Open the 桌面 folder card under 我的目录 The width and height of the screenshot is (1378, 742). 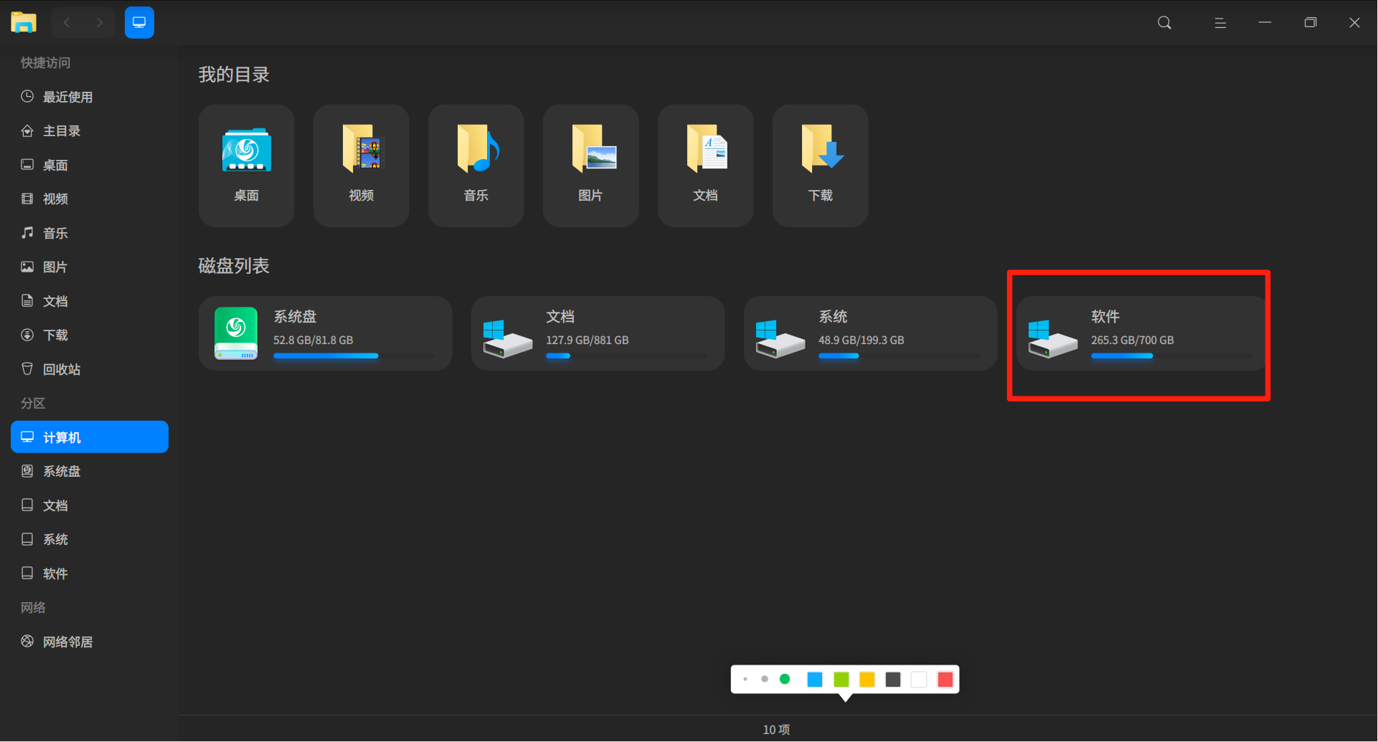tap(247, 166)
